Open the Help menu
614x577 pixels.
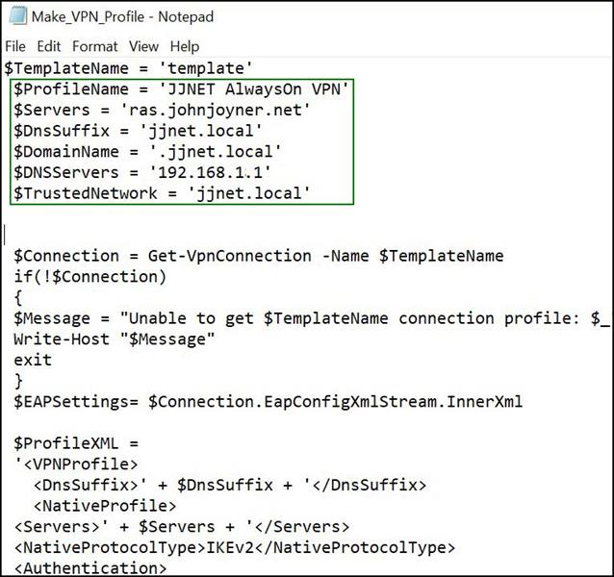coord(184,46)
